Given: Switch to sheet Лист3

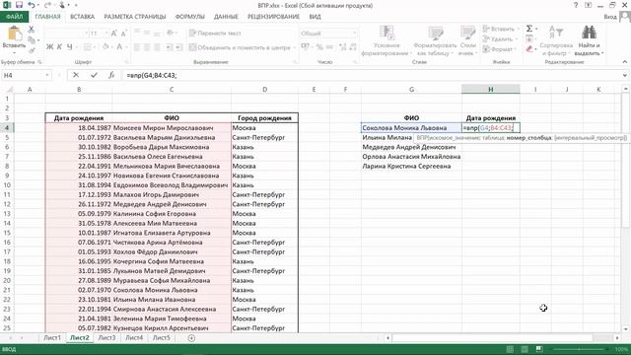Looking at the screenshot, I should pos(106,337).
